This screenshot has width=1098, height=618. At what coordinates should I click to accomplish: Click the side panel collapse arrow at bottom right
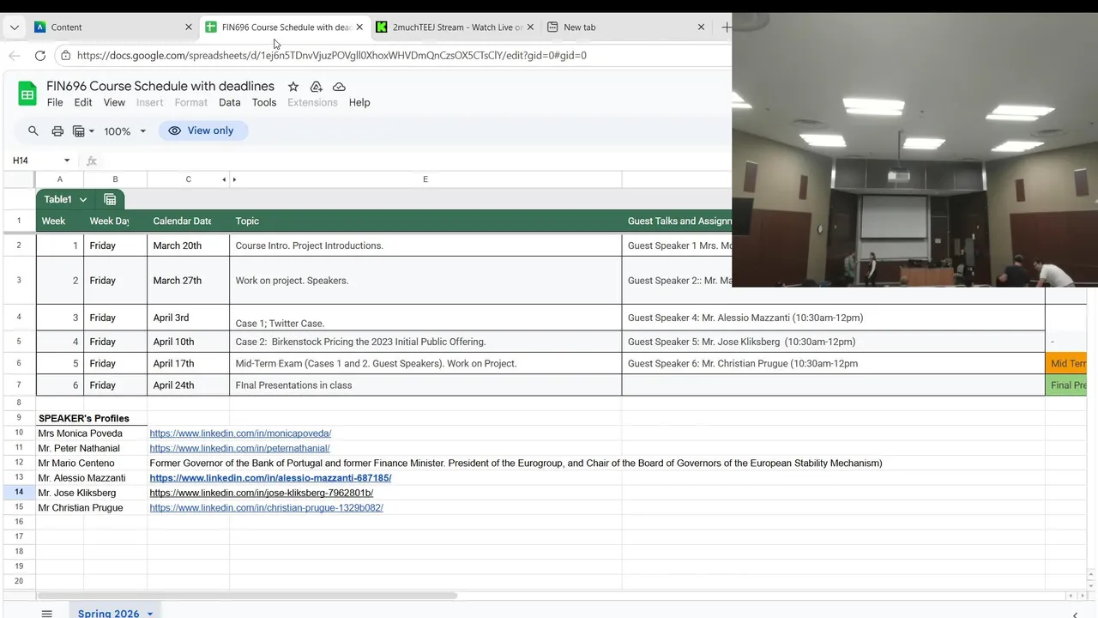pyautogui.click(x=1075, y=614)
